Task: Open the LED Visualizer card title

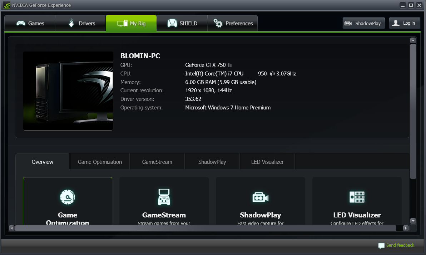Action: click(357, 215)
